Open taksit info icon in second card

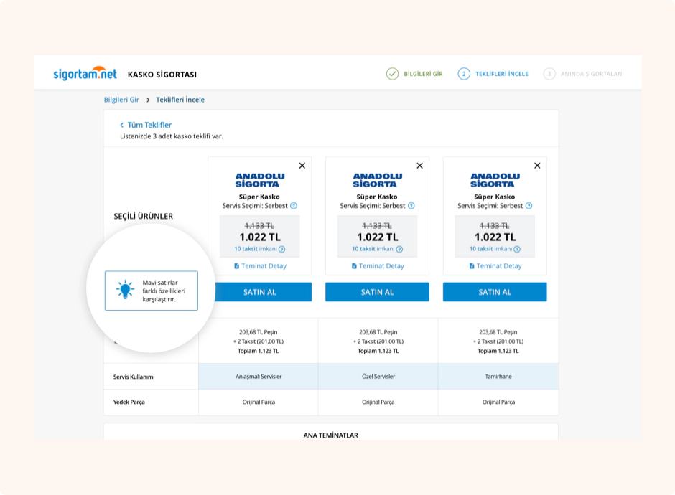pos(399,249)
